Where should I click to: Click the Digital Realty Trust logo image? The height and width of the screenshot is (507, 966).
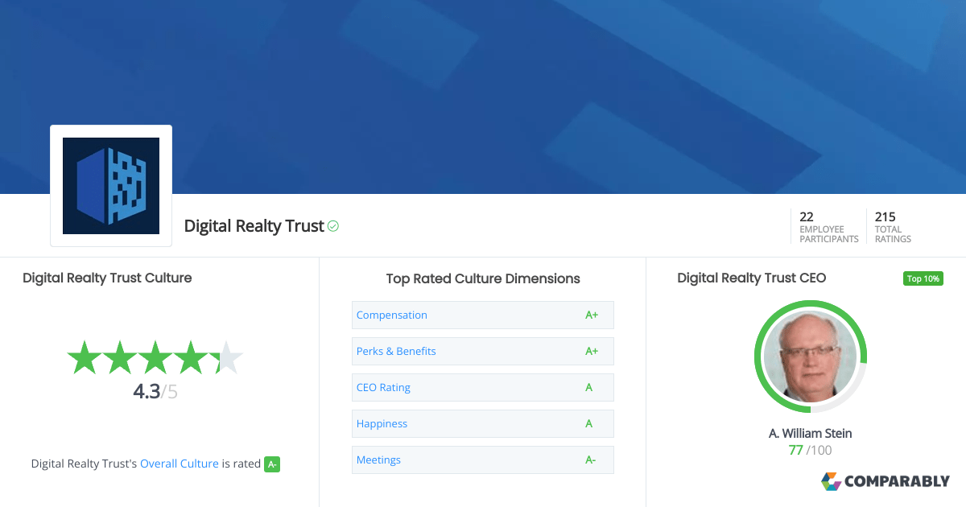coord(111,186)
